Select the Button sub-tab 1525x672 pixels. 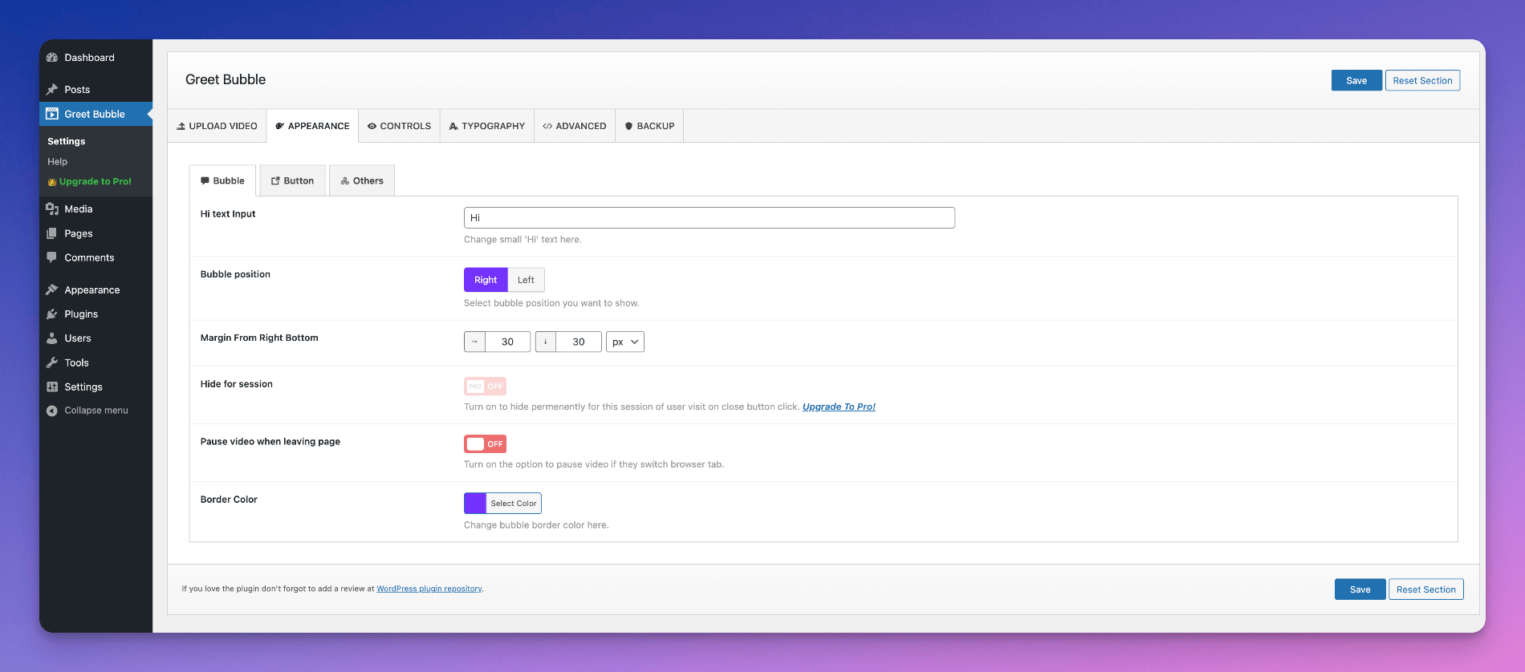pos(292,180)
